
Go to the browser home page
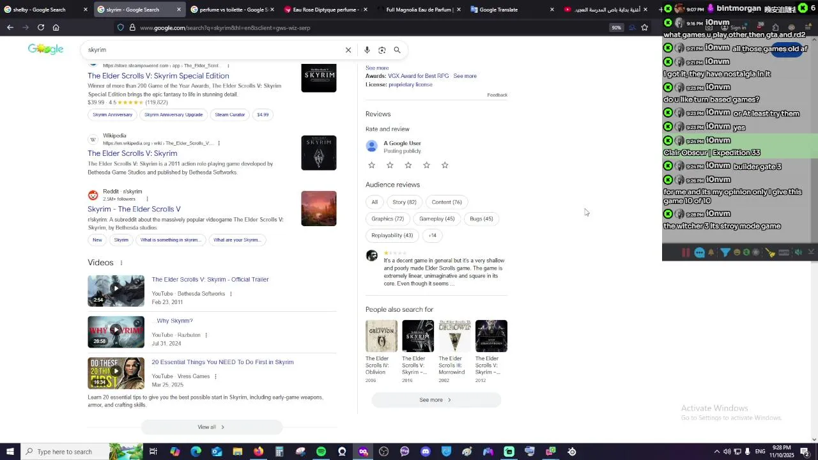56,27
